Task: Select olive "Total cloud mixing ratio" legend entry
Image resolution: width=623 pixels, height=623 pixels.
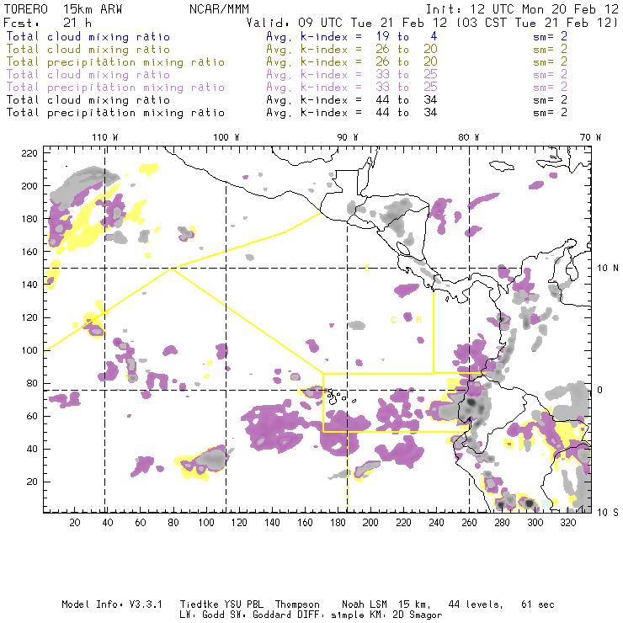Action: (88, 50)
